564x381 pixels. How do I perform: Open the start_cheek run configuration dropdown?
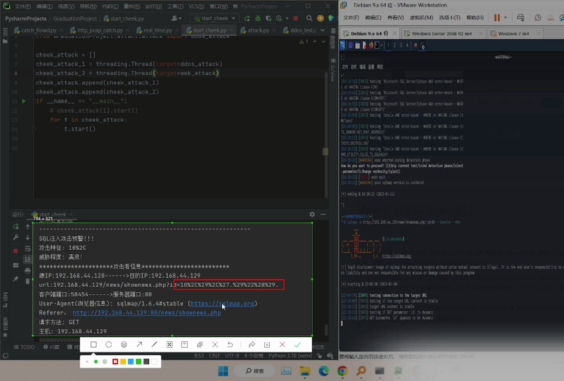[x=214, y=18]
